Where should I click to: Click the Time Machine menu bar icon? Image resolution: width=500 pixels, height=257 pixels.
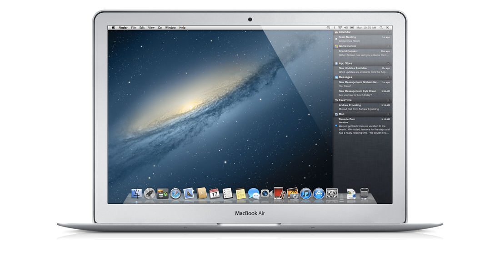tap(328, 28)
